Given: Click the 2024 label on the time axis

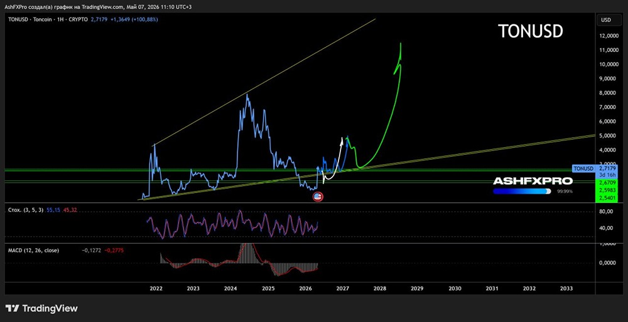Looking at the screenshot, I should click(230, 288).
